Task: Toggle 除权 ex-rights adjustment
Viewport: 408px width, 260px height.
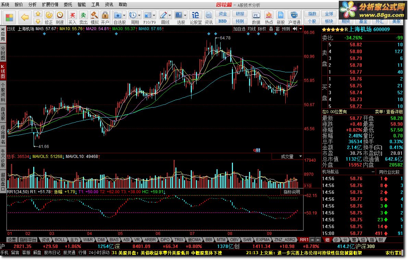Action: tap(262, 29)
